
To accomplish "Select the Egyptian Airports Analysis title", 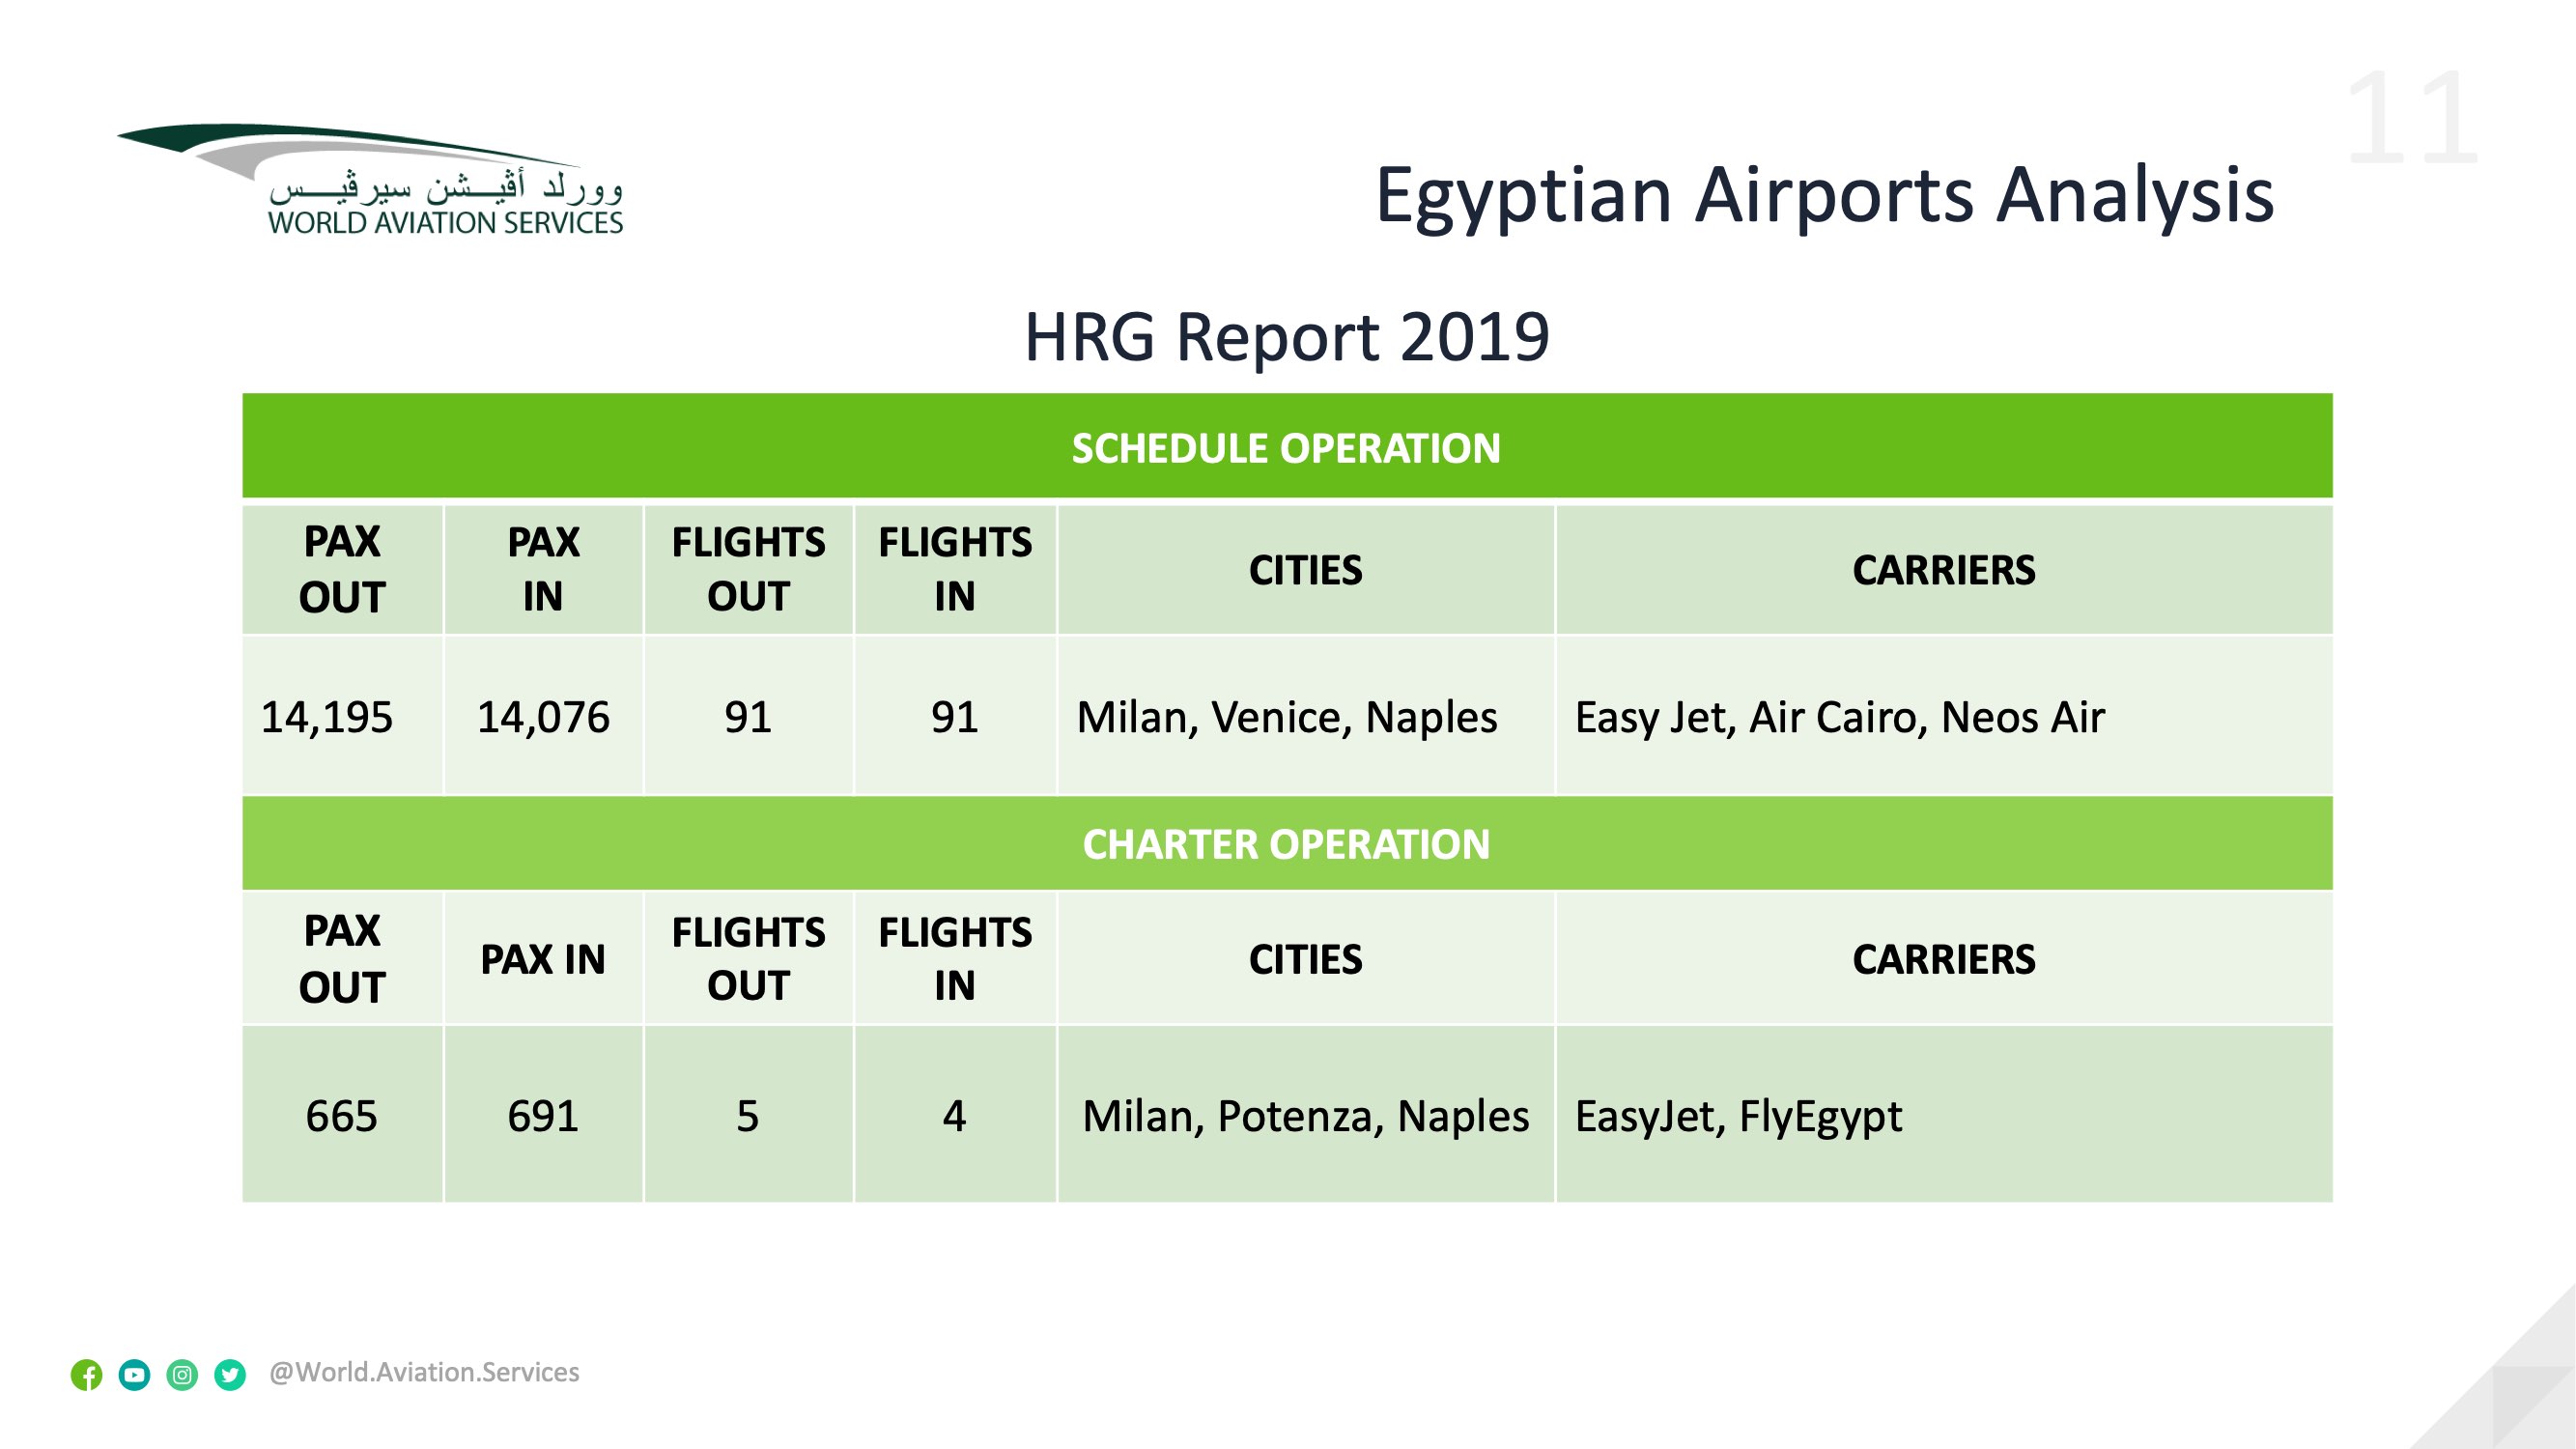I will coord(1824,195).
